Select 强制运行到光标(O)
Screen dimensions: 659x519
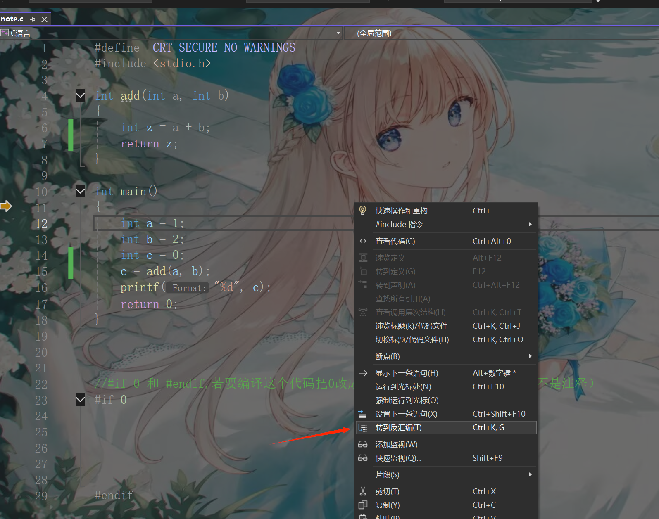pyautogui.click(x=446, y=400)
